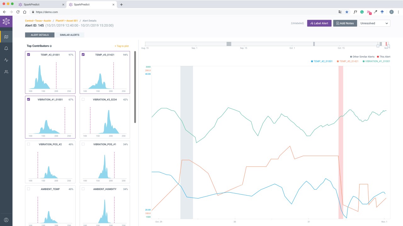Click the Top Contributors help icon
403x226 pixels.
tap(51, 46)
